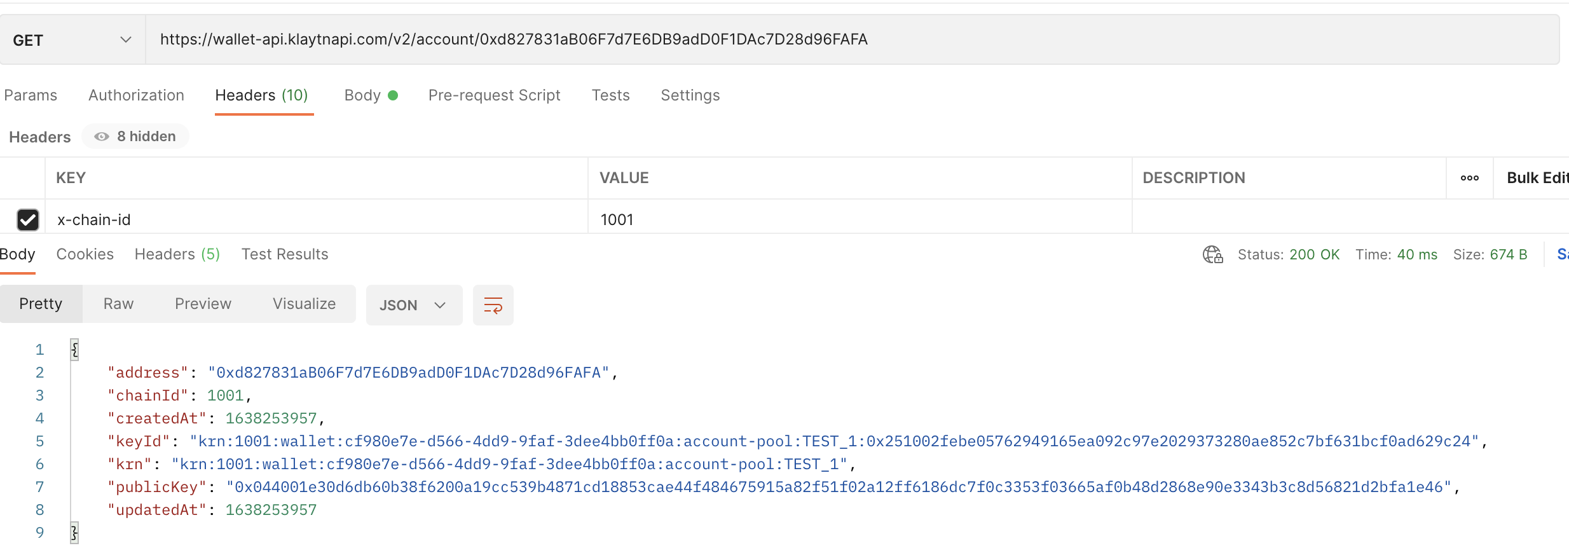Screen dimensions: 1569x548
Task: Click the "publicKey" value string
Action: point(839,487)
